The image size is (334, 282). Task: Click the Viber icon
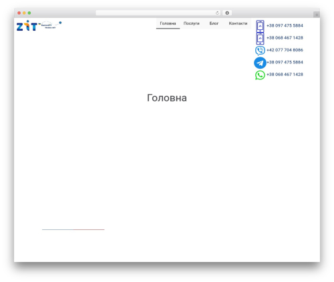click(x=260, y=51)
